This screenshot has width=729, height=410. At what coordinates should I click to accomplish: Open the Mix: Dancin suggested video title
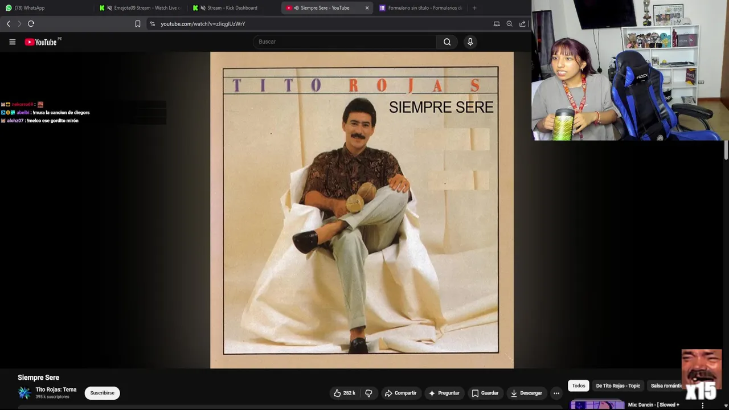[x=653, y=405]
